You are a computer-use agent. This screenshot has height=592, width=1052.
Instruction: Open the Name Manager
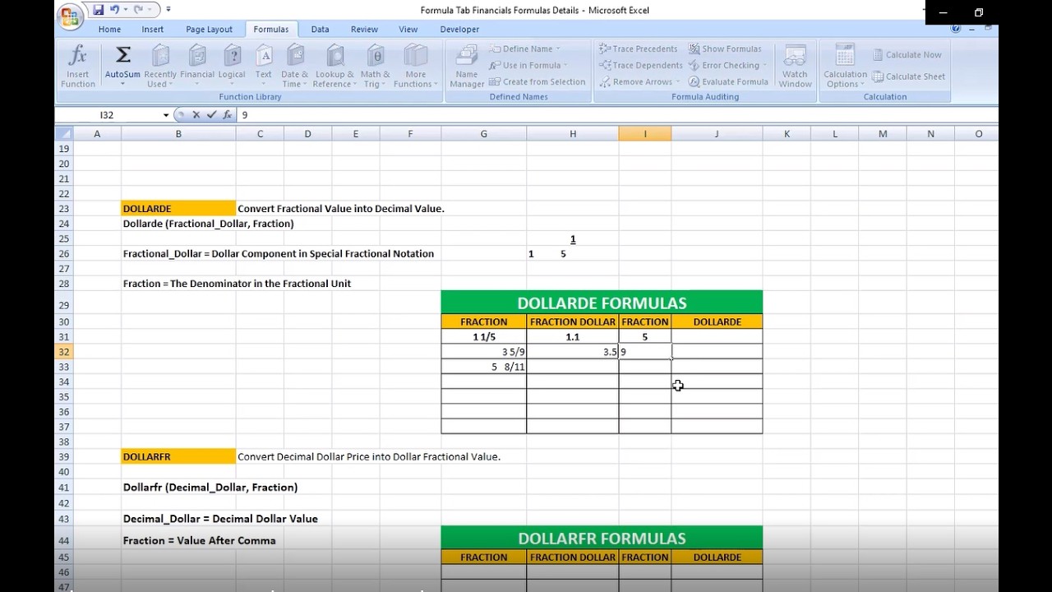point(467,67)
